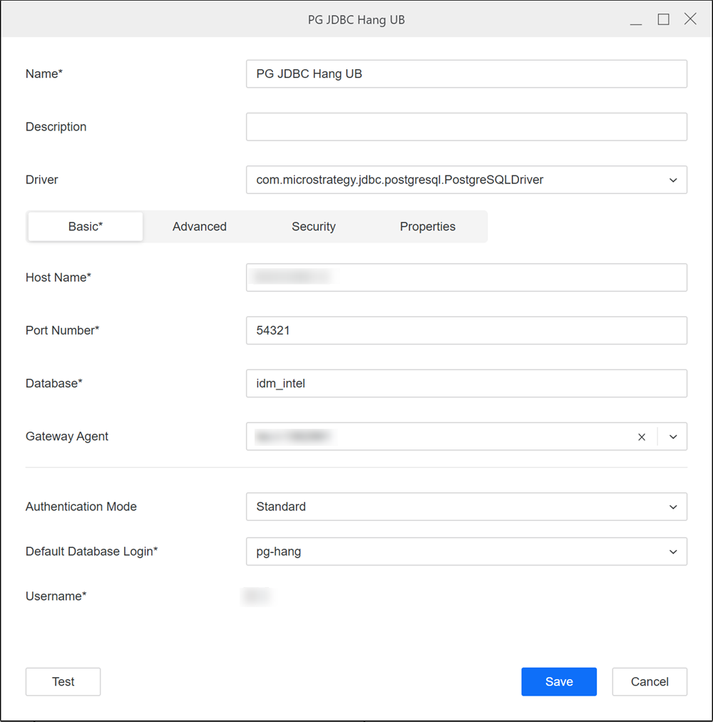The height and width of the screenshot is (722, 713).
Task: Maximize the dialog window
Action: coord(663,20)
